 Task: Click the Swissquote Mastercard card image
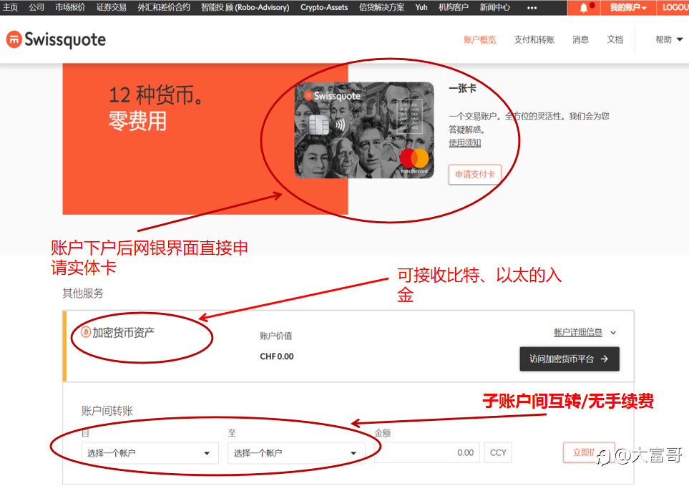point(364,130)
